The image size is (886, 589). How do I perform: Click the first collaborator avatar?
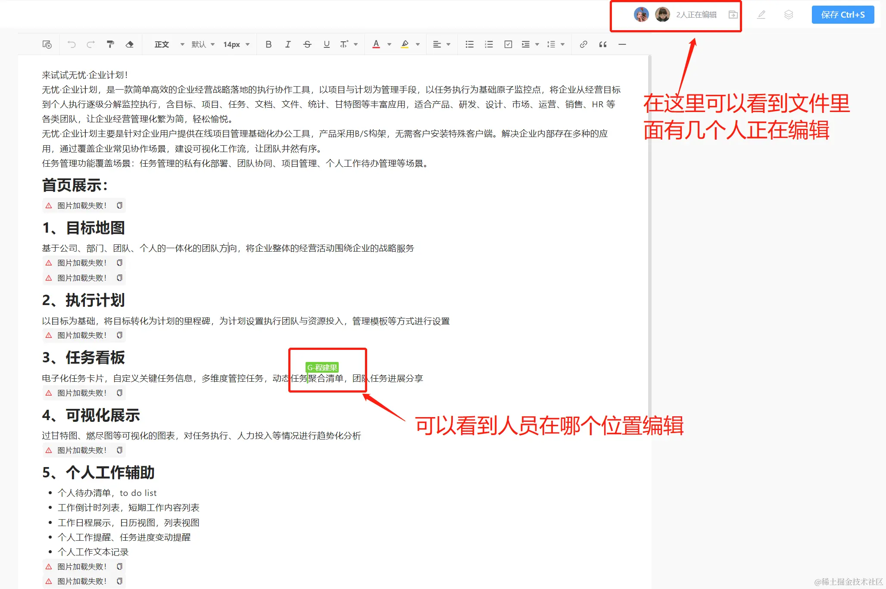click(x=641, y=15)
